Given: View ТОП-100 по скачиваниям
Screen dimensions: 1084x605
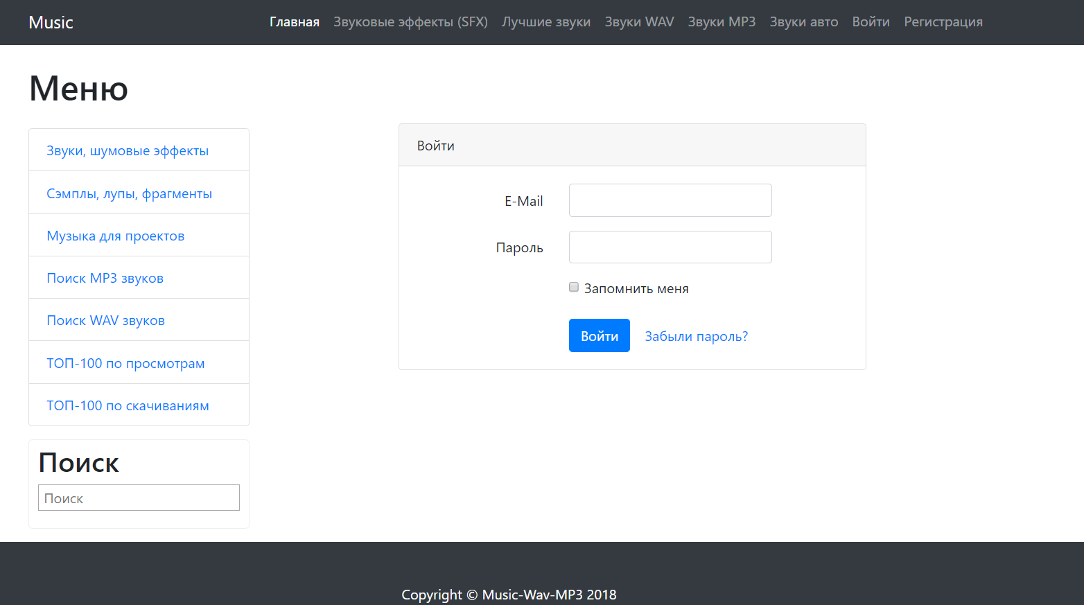Looking at the screenshot, I should 128,406.
